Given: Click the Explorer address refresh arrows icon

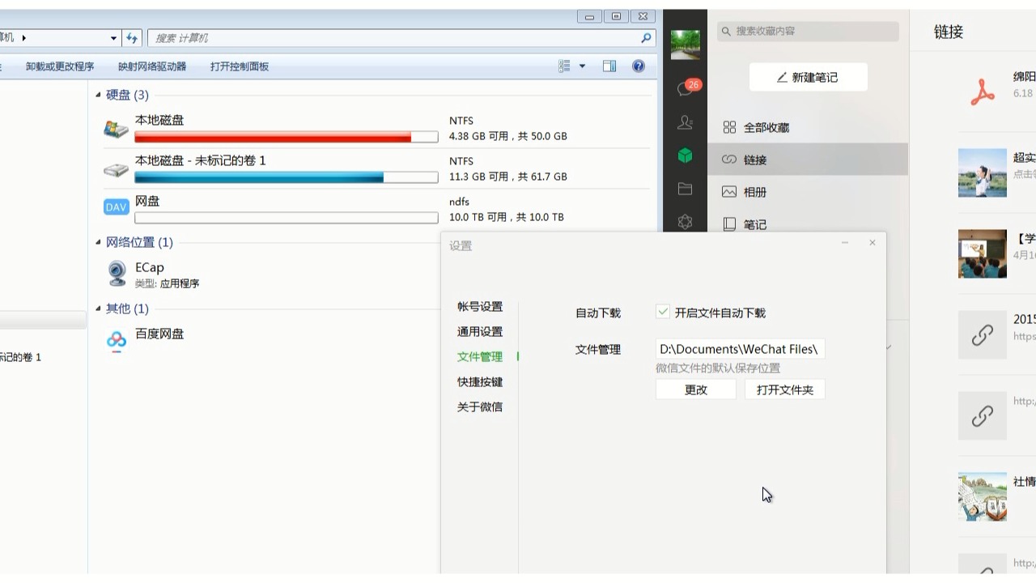Looking at the screenshot, I should coord(133,38).
